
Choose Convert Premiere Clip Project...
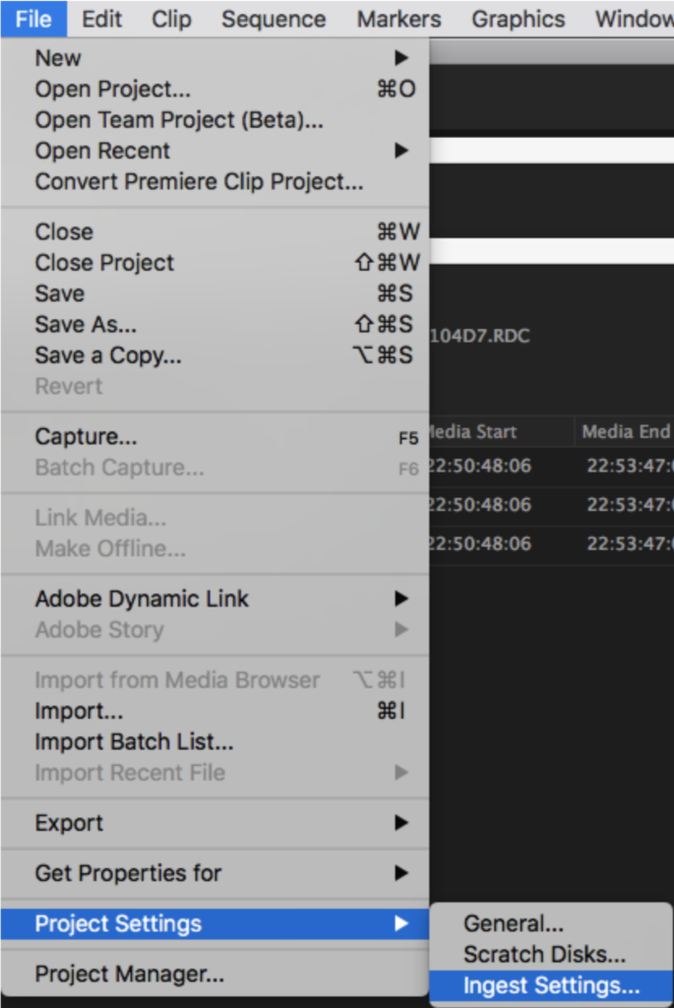215,181
